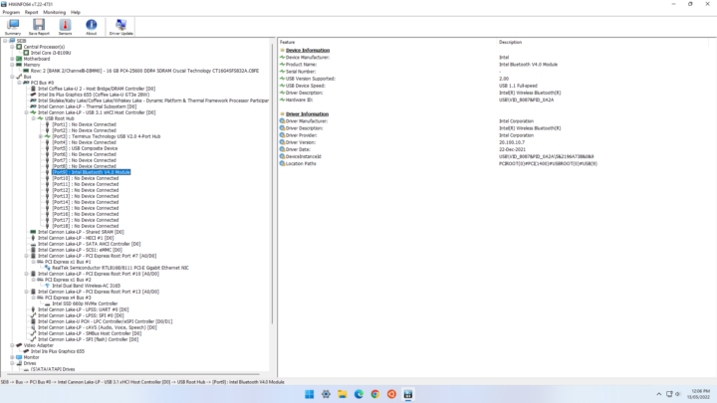Click the Hardware ID value USB\VID_8087&PID_0A2A
The width and height of the screenshot is (717, 403).
527,100
